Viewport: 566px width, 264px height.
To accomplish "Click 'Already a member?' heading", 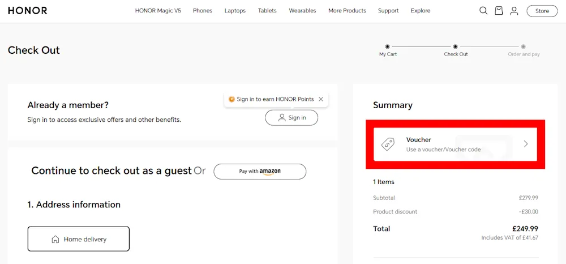I will [68, 105].
